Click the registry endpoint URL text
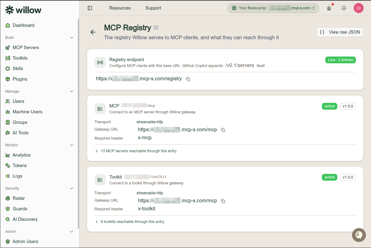 point(139,79)
